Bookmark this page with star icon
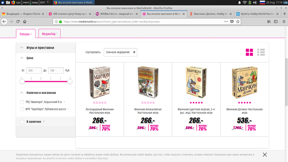288x162 pixels. click(x=238, y=21)
